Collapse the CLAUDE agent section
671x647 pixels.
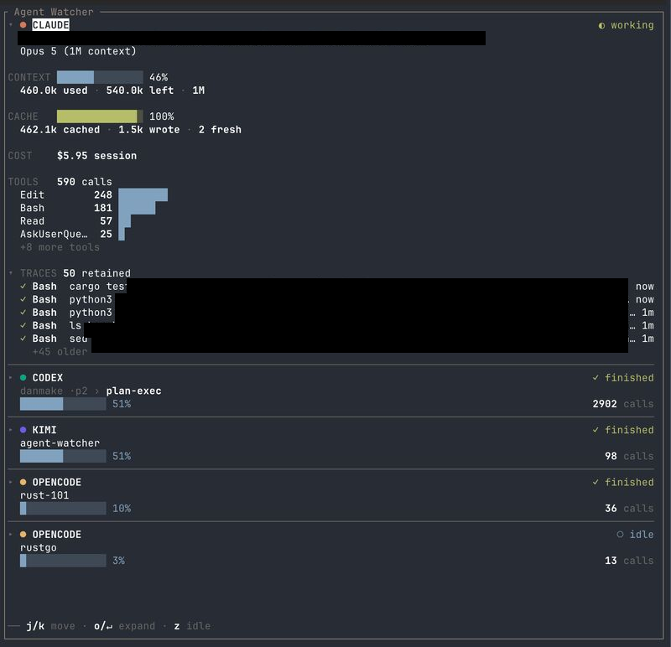click(x=11, y=25)
